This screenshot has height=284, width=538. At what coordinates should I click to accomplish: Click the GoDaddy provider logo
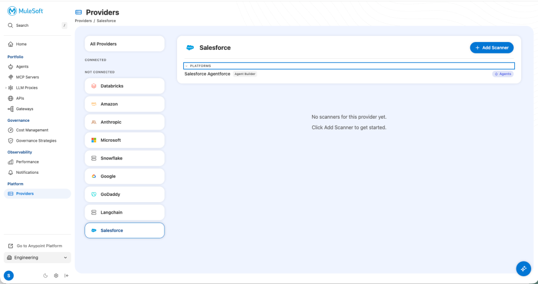click(94, 194)
